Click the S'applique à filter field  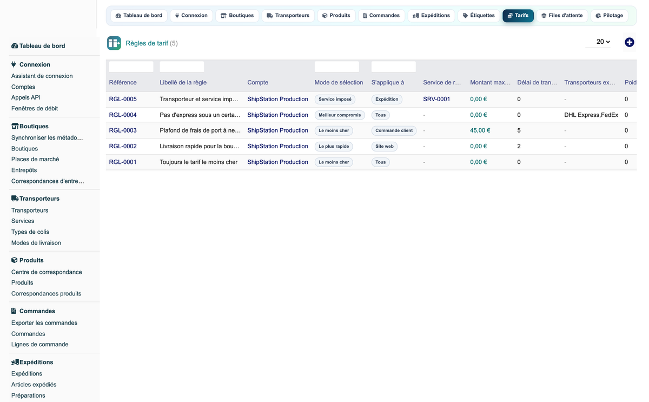393,67
